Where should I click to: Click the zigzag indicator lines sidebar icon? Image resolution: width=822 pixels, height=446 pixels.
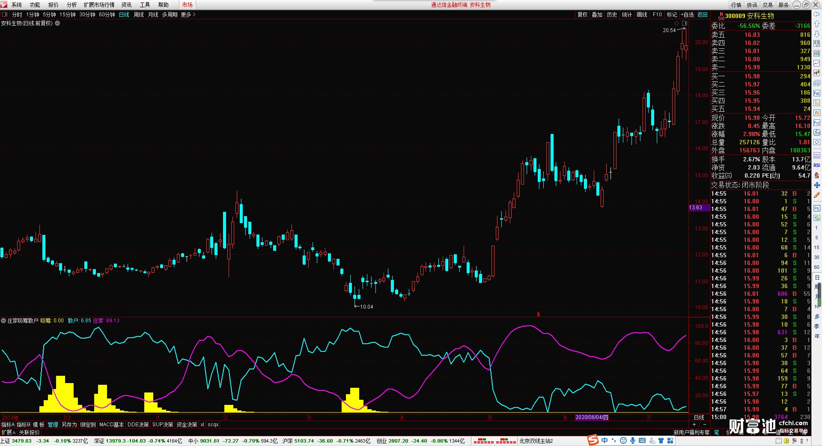pos(817,155)
